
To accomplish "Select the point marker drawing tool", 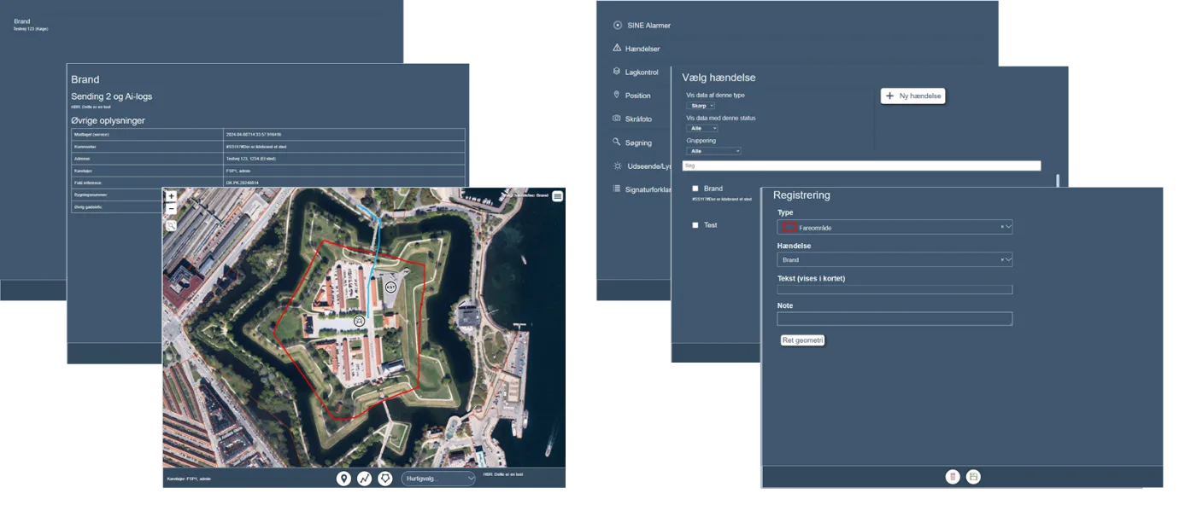I will (x=343, y=479).
